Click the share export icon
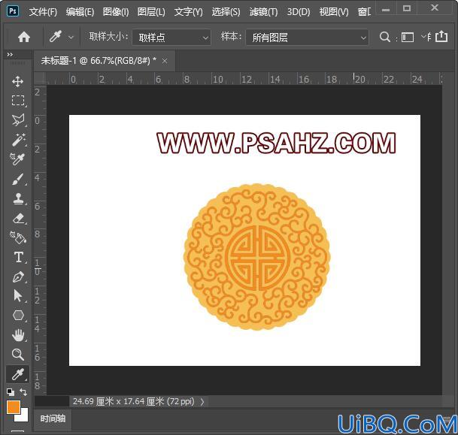 [x=441, y=37]
